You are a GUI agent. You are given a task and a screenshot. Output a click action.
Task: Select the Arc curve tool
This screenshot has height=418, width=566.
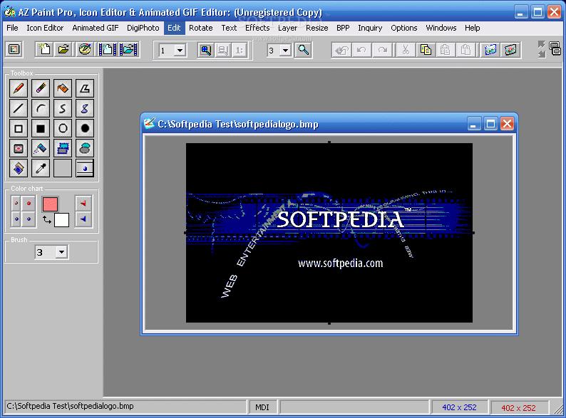coord(41,108)
